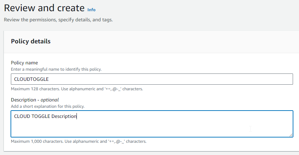299x155 pixels.
Task: Click the blank right end of Policy name field
Action: (246, 79)
